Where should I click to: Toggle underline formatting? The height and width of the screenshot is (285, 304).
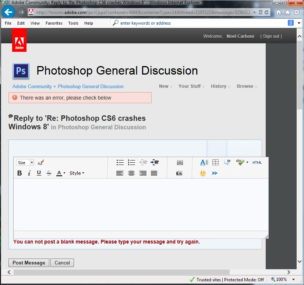[39, 173]
